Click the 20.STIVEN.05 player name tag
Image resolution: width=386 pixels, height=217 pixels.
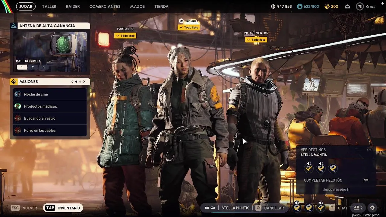click(256, 33)
